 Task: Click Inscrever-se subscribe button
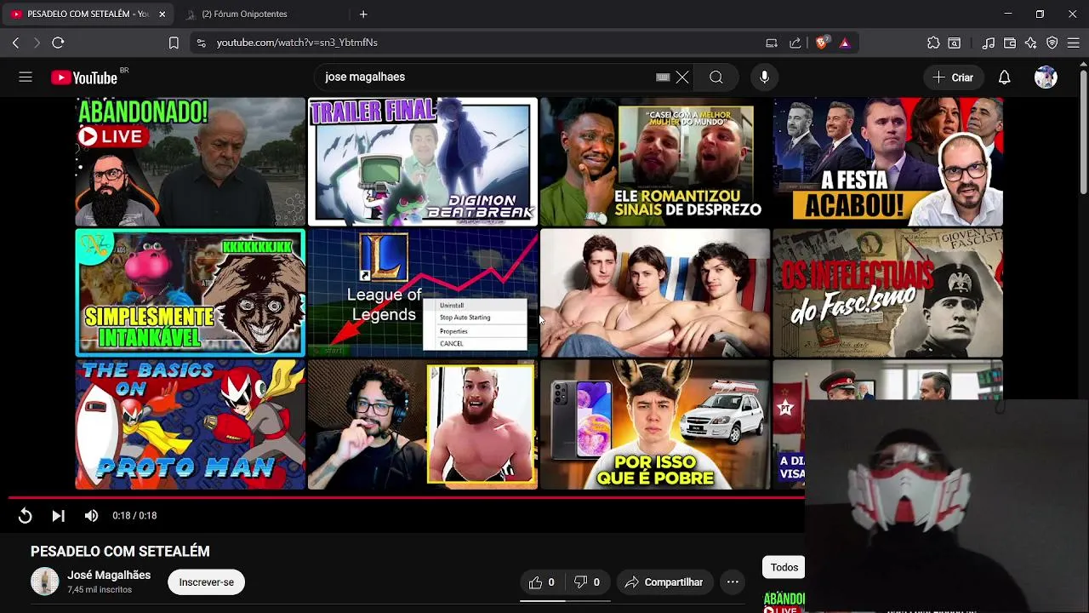tap(206, 582)
